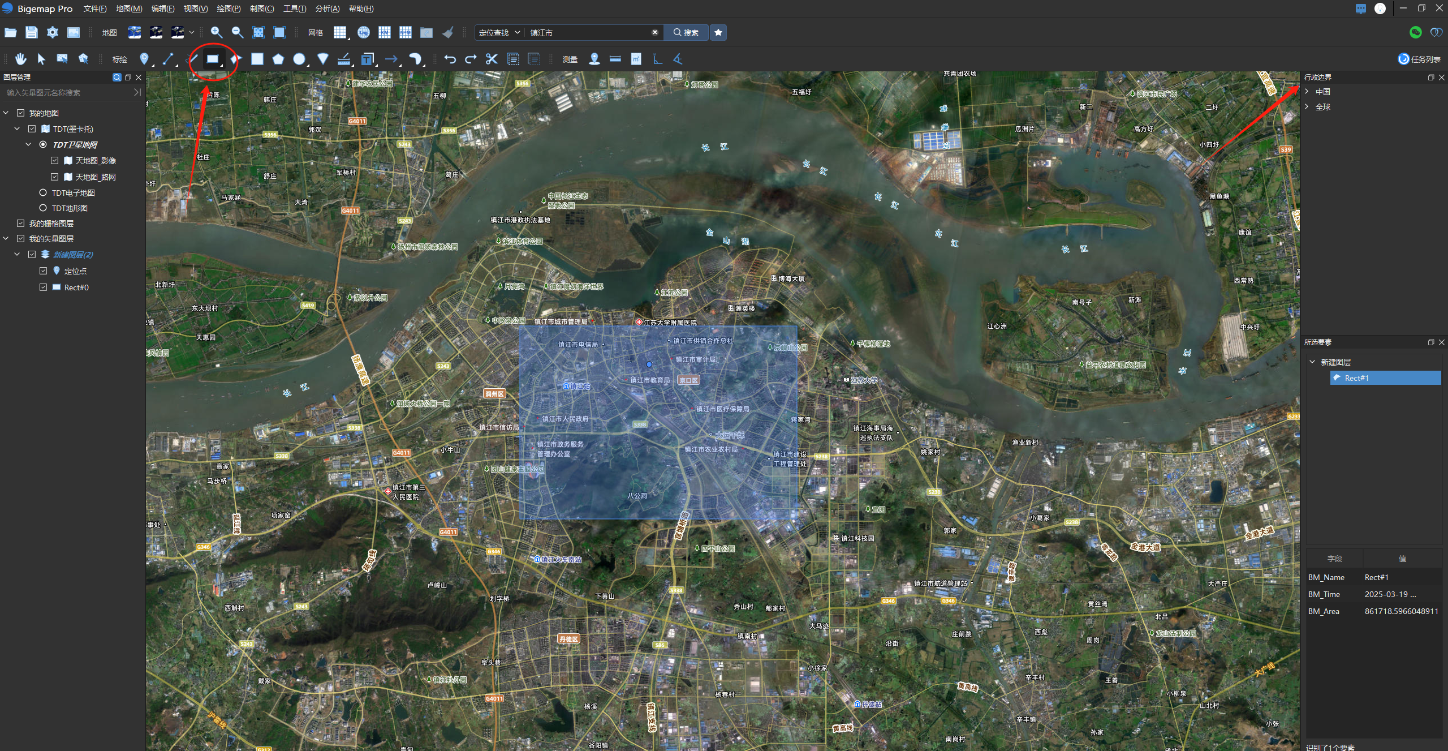Image resolution: width=1448 pixels, height=751 pixels.
Task: Click the zoom in magnifier
Action: pyautogui.click(x=216, y=32)
